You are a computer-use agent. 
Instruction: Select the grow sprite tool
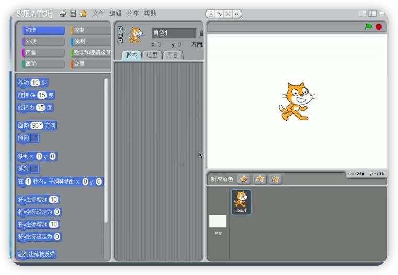[x=228, y=14]
